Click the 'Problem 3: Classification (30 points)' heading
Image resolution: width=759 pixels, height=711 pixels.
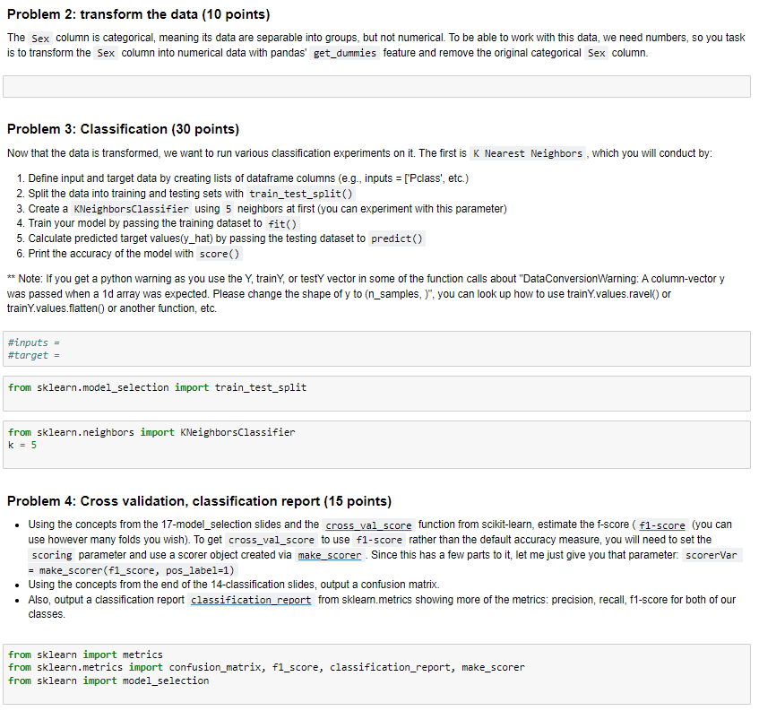click(x=123, y=129)
